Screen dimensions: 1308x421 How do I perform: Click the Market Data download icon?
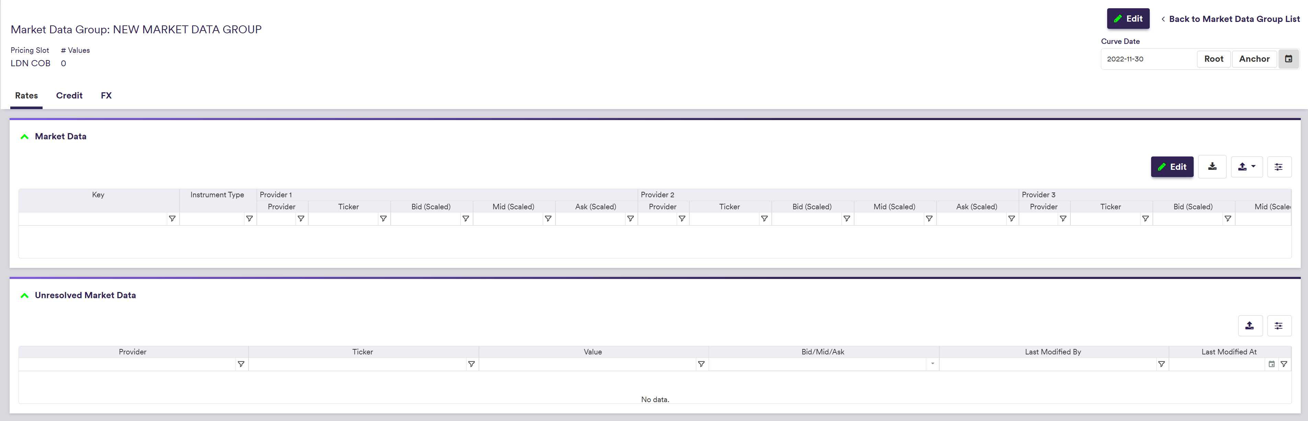tap(1212, 166)
